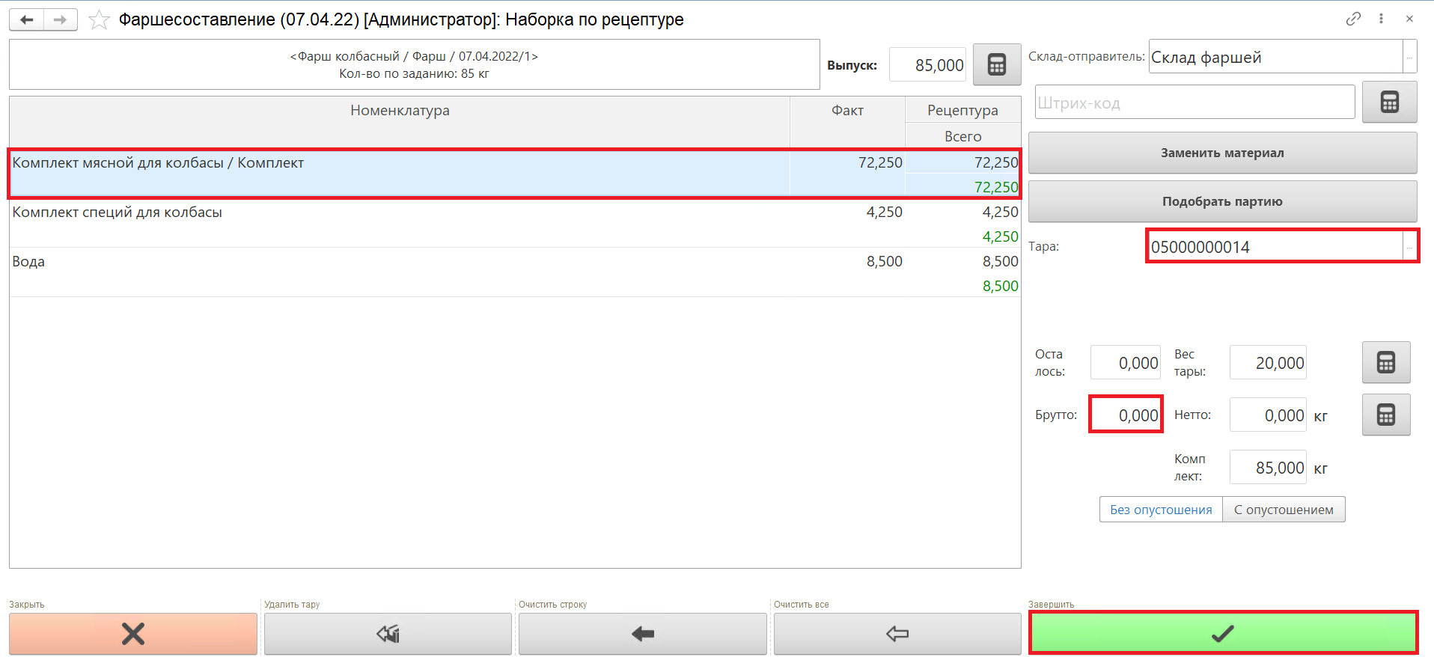The width and height of the screenshot is (1434, 657).
Task: Open the three-dot more menu
Action: point(1381,19)
